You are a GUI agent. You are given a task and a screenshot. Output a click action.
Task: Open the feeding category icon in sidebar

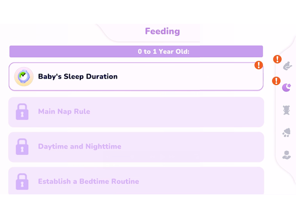pyautogui.click(x=287, y=66)
